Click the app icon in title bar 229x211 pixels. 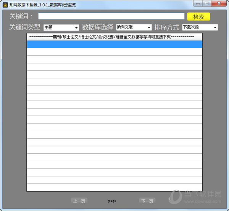[5, 5]
